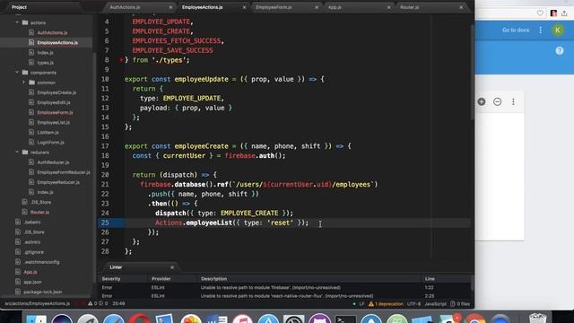Screen dimensions: 574x323
Task: Open .gitignore file
Action: [x=34, y=252]
